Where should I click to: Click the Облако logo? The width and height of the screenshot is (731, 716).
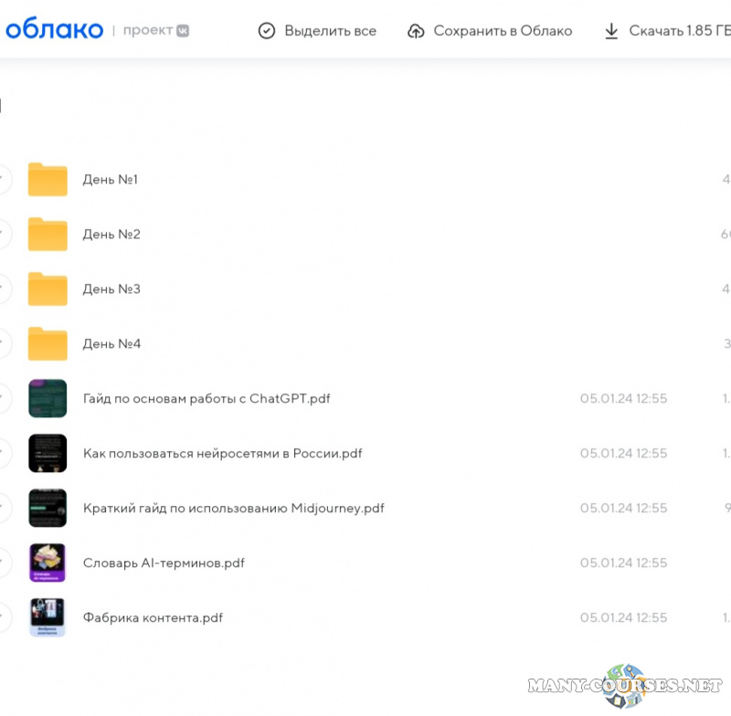(53, 29)
